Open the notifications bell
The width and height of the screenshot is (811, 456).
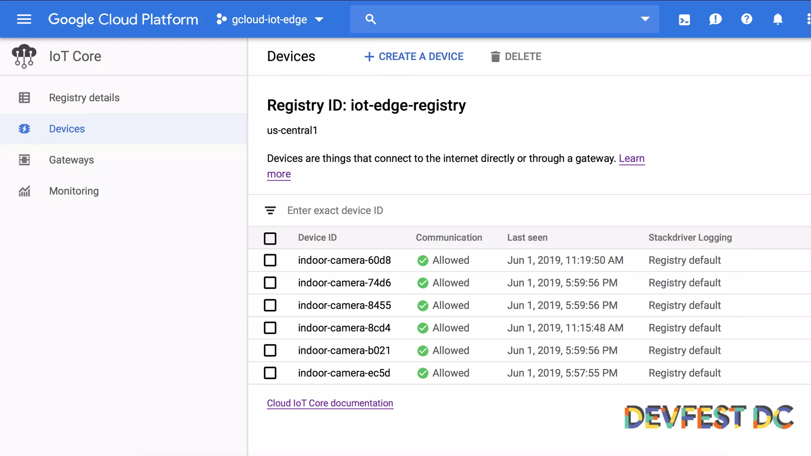point(778,19)
